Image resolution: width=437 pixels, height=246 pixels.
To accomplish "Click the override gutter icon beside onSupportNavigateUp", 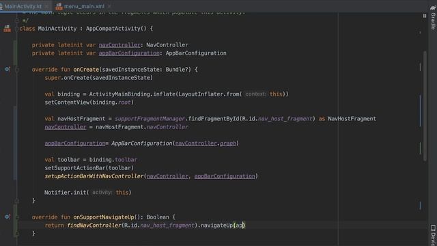I will (8, 217).
